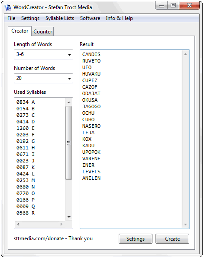Open the Length of Words dropdown
The image size is (204, 258).
(43, 54)
